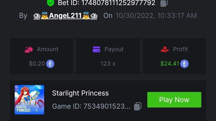Click the Ethereum coin beside $24.41
Screen dimensions: 216x121
[x=184, y=63]
